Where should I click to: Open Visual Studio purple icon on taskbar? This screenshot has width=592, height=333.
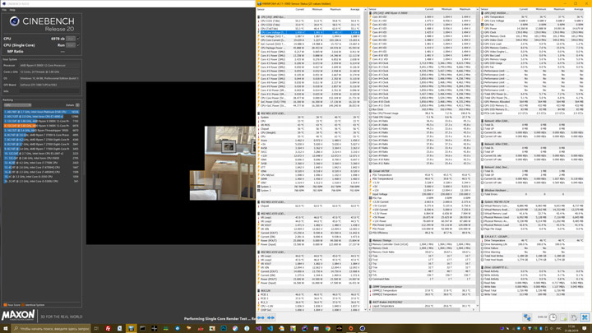(x=259, y=328)
